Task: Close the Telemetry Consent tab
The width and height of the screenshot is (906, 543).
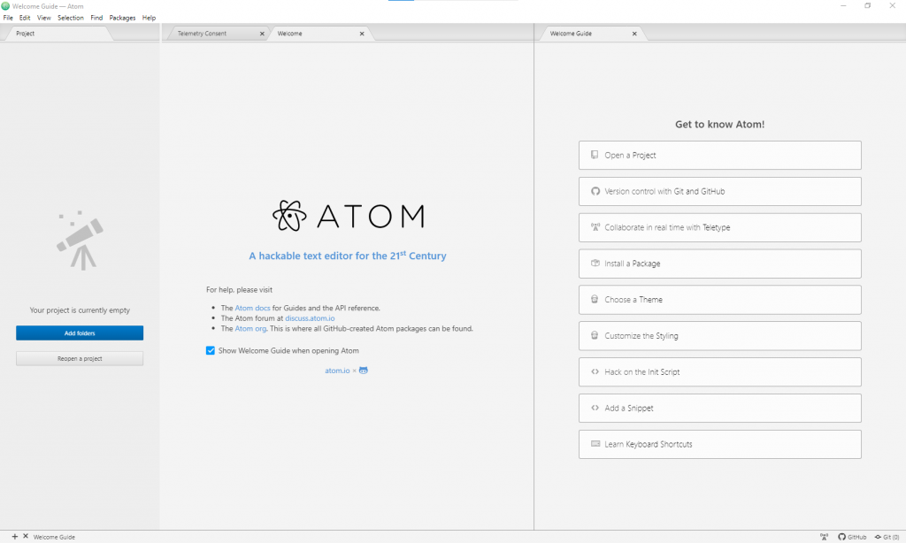Action: tap(262, 34)
